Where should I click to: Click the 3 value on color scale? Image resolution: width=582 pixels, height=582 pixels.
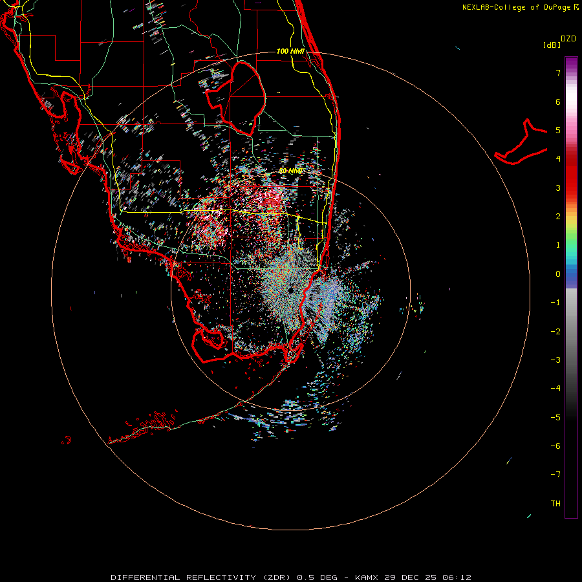[558, 188]
